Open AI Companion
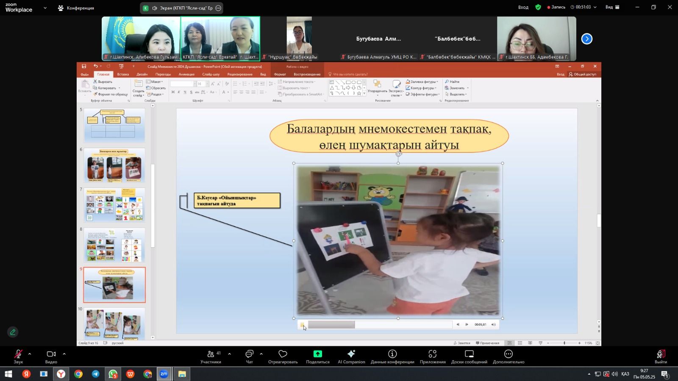 (351, 354)
